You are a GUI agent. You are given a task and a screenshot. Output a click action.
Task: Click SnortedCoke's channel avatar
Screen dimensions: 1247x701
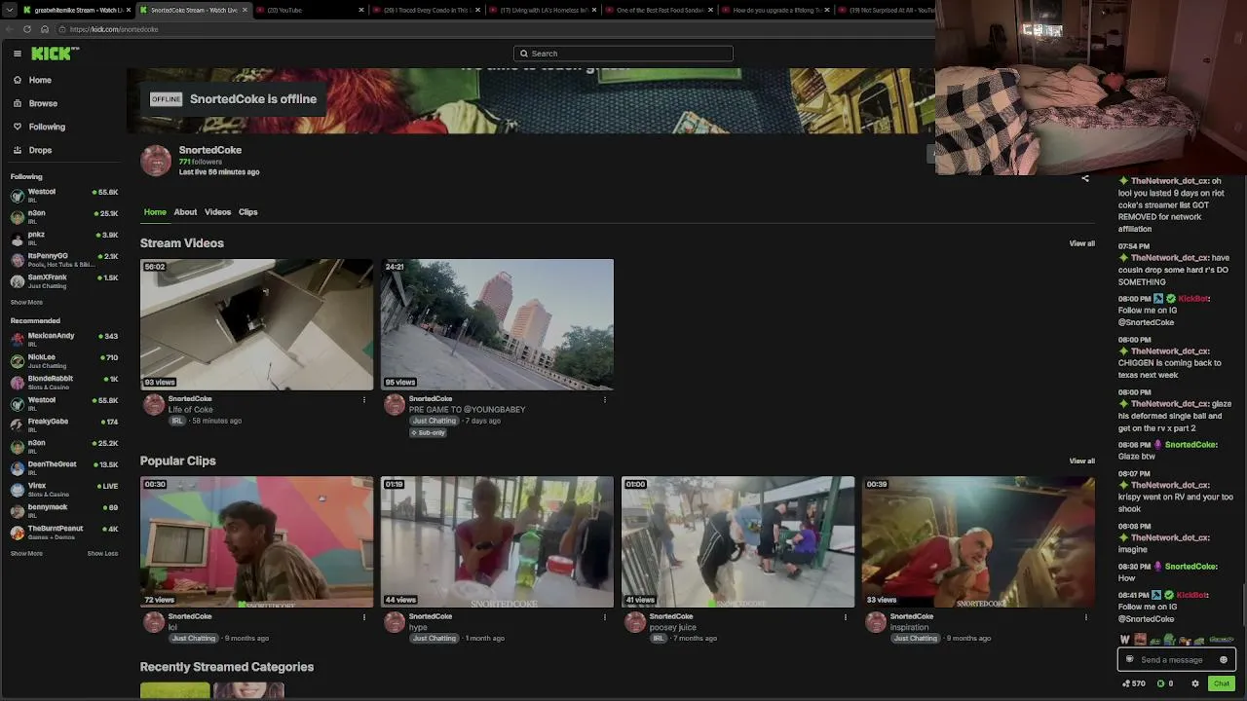pyautogui.click(x=156, y=161)
